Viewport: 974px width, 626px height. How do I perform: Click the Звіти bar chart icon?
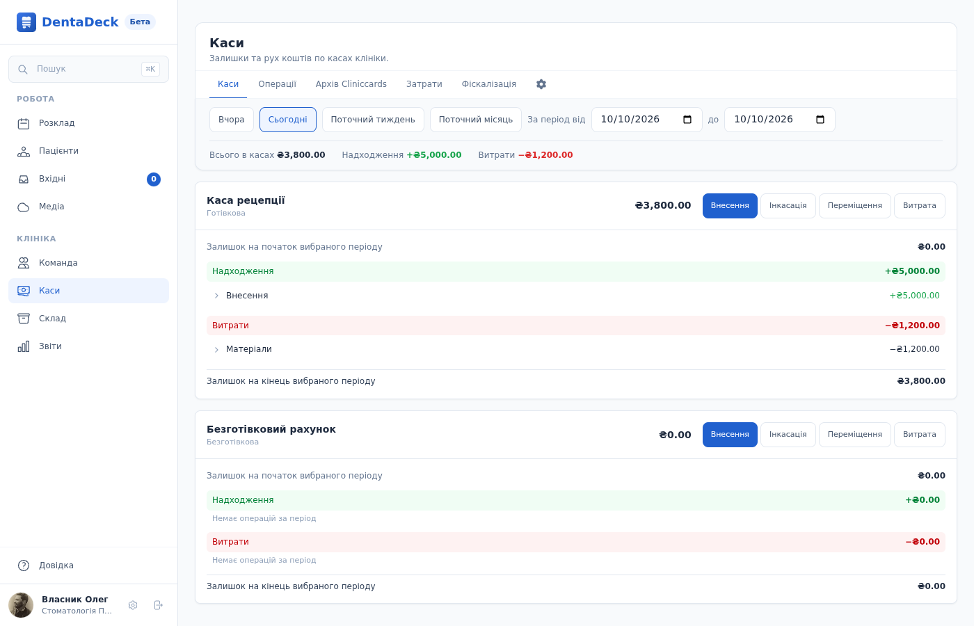pyautogui.click(x=24, y=346)
